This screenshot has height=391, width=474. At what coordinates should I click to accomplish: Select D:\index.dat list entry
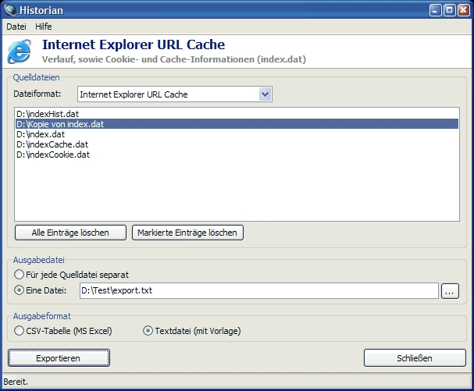pos(40,134)
